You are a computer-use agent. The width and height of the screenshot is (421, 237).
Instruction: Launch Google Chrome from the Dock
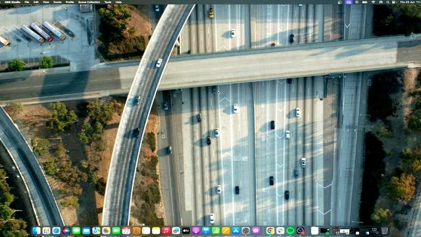point(270,230)
